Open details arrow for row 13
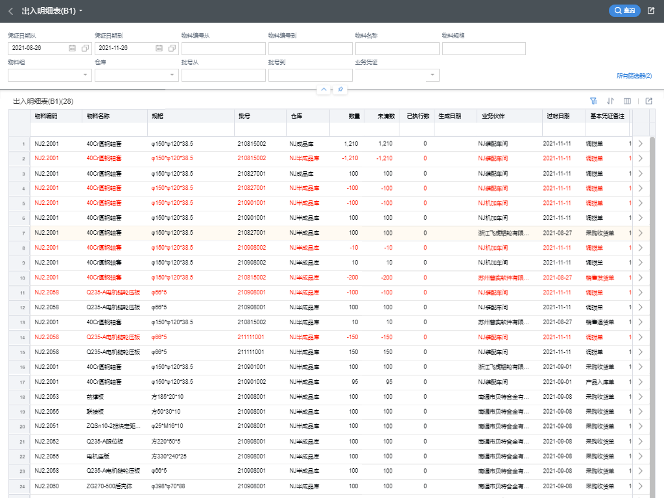Screen dimensions: 664x498 tap(640, 322)
